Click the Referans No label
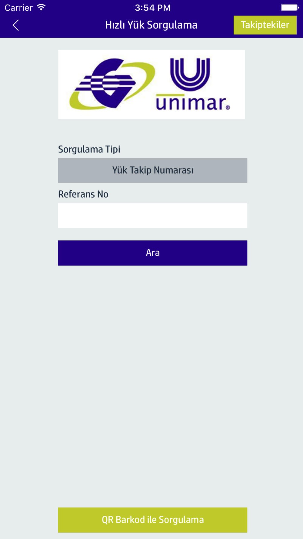 (83, 194)
